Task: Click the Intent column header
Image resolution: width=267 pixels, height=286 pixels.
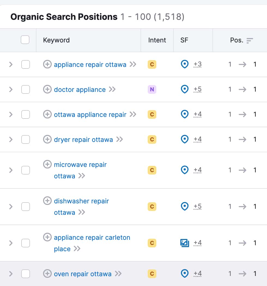Action: [x=157, y=40]
